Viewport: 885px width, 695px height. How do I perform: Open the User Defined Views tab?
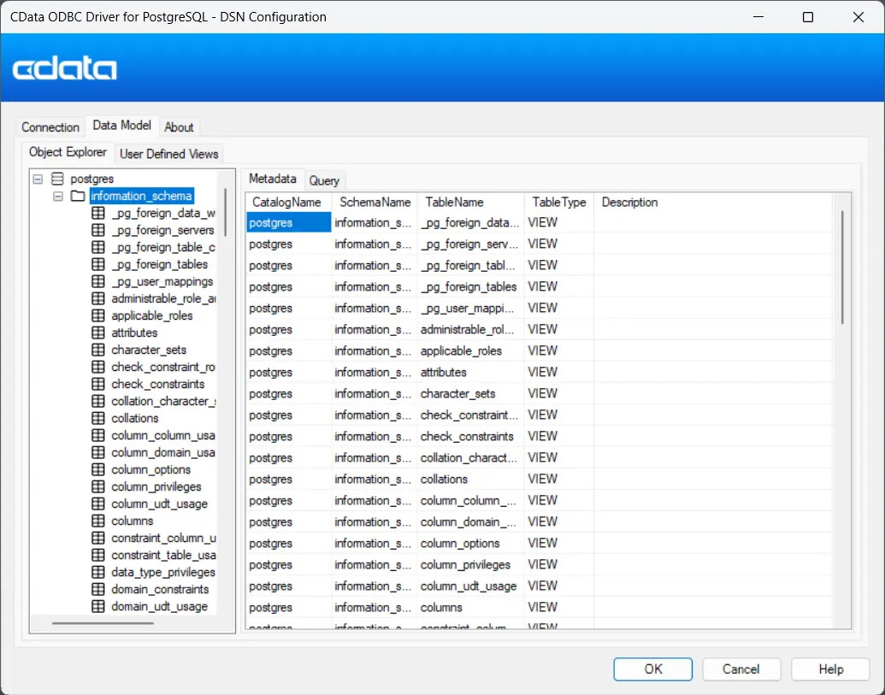click(x=168, y=154)
